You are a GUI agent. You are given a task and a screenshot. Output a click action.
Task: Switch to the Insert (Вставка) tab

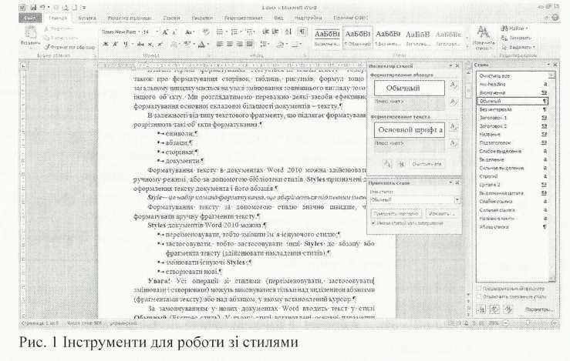point(87,18)
